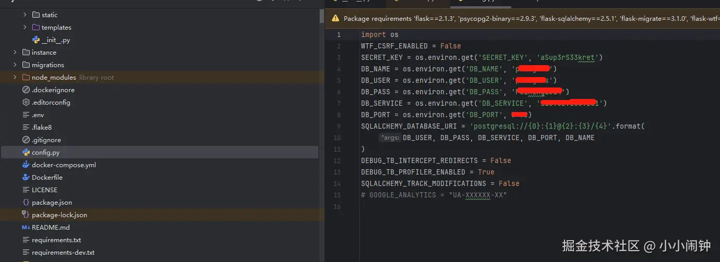Expand the static folder
The width and height of the screenshot is (720, 262).
(x=25, y=15)
